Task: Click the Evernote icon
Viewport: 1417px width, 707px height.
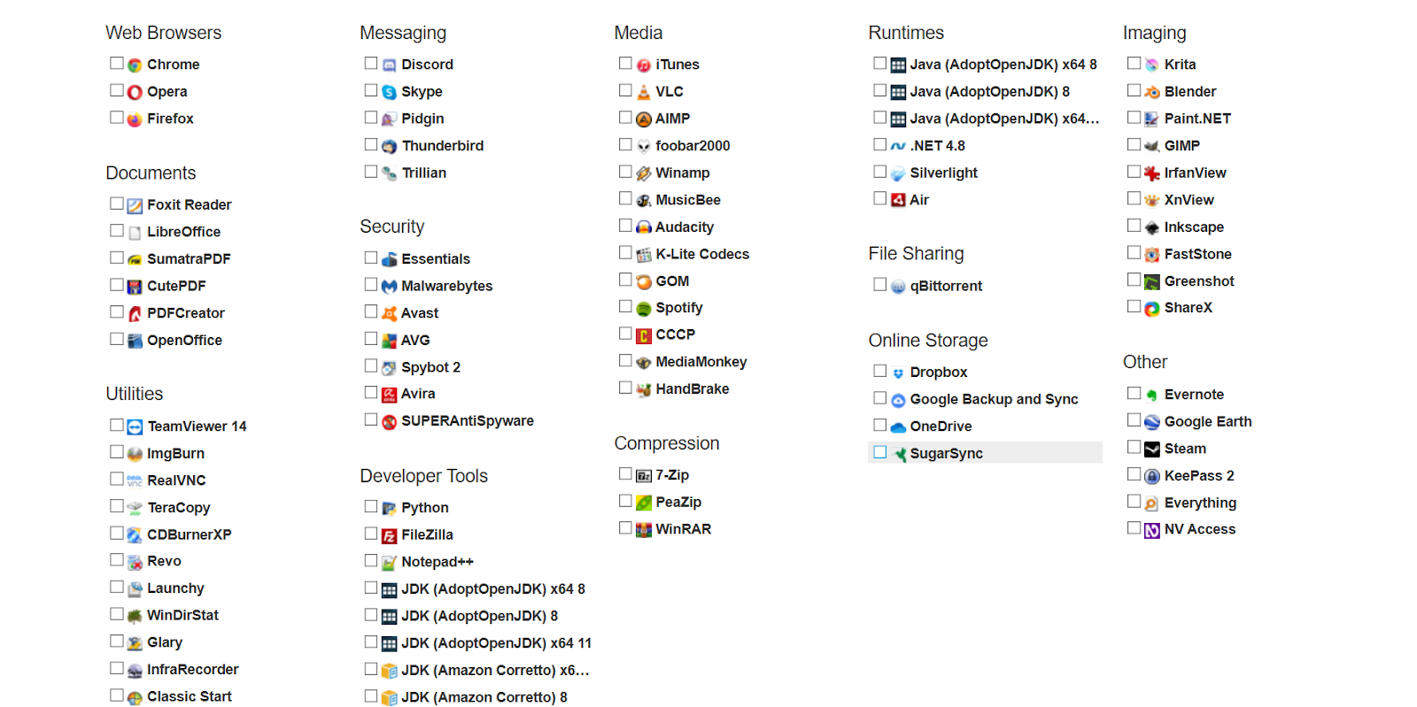Action: pos(1152,396)
